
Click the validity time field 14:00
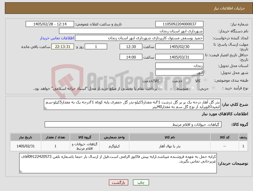(x=131, y=57)
